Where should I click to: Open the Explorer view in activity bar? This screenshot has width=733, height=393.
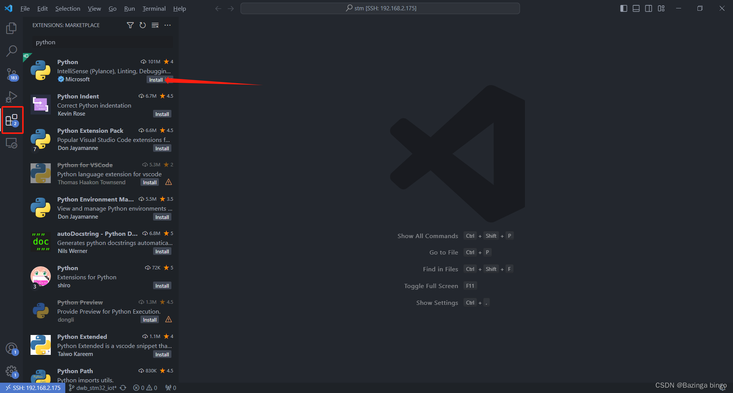click(11, 28)
